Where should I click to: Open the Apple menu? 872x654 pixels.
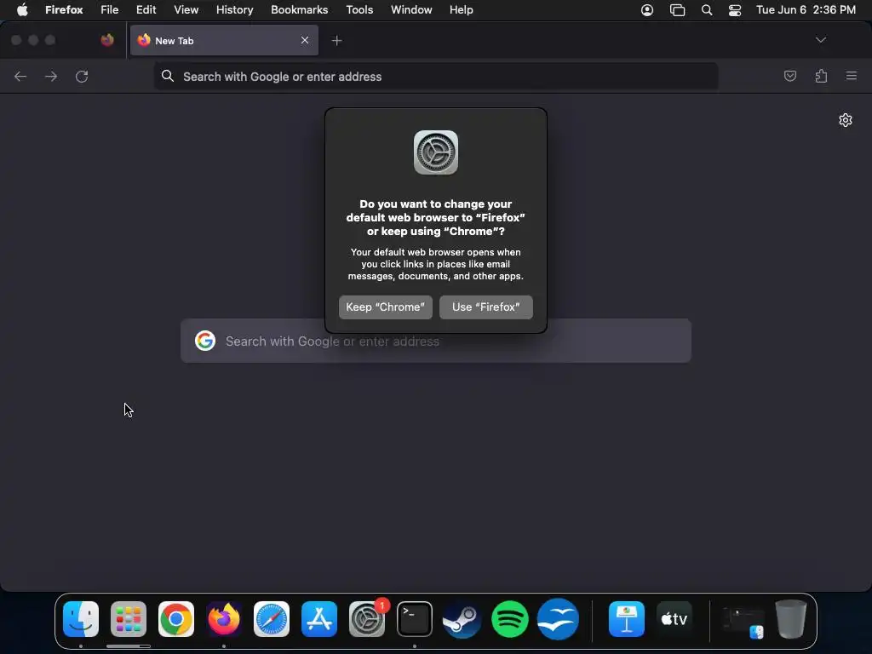[x=22, y=10]
